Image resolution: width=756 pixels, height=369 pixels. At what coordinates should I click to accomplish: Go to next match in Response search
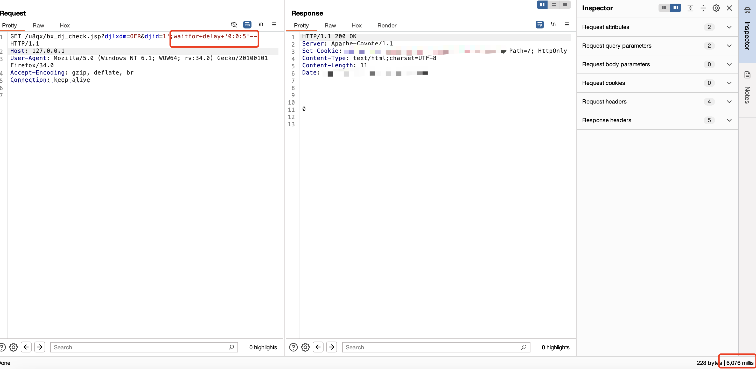click(332, 347)
